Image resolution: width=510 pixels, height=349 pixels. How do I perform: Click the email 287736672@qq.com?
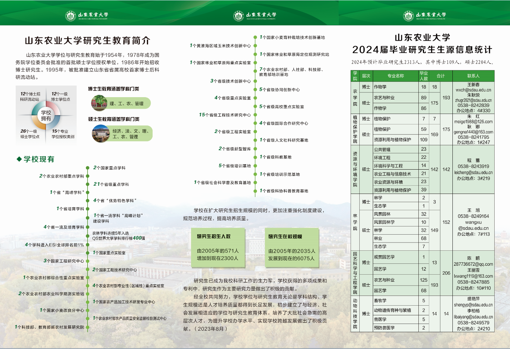(x=473, y=264)
